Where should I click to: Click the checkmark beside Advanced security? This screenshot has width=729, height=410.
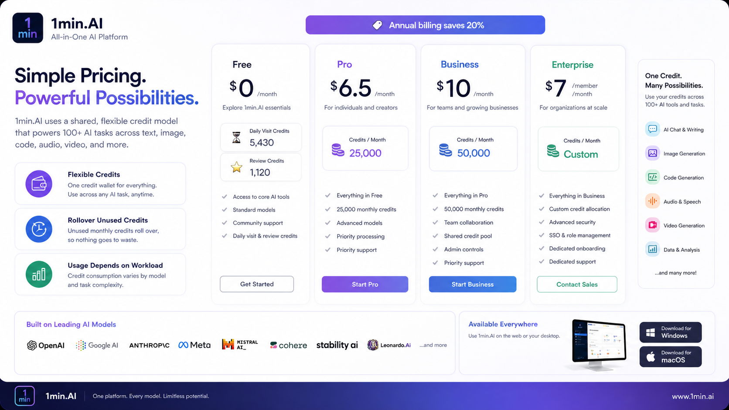point(542,222)
